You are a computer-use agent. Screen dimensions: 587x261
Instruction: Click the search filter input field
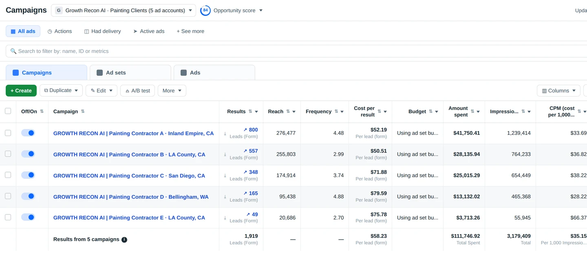(x=296, y=51)
